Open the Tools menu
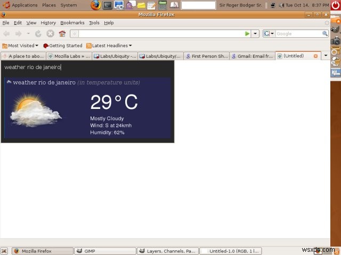The height and width of the screenshot is (255, 341). pos(94,23)
